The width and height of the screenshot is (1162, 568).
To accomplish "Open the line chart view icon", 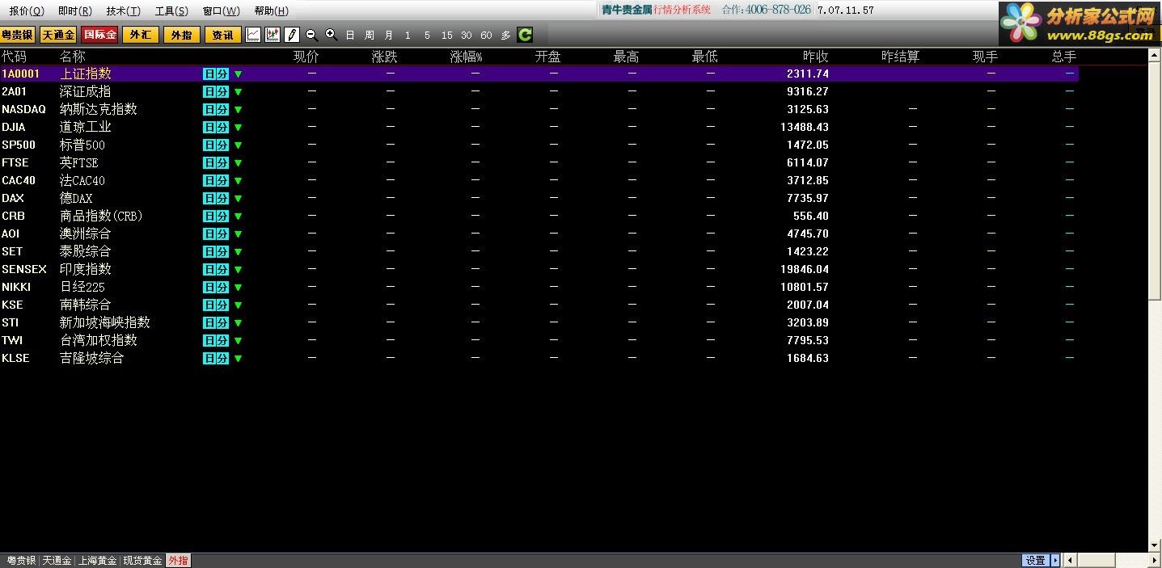I will [253, 35].
